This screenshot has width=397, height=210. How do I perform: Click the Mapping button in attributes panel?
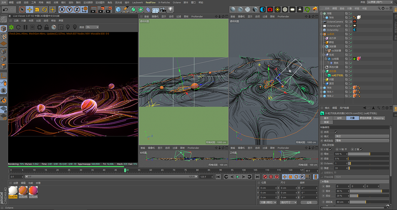click(x=379, y=118)
